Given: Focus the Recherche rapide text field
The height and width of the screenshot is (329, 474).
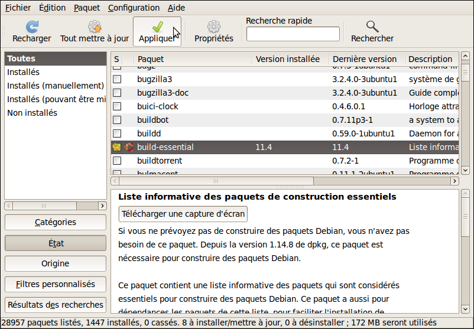Looking at the screenshot, I should pos(293,34).
